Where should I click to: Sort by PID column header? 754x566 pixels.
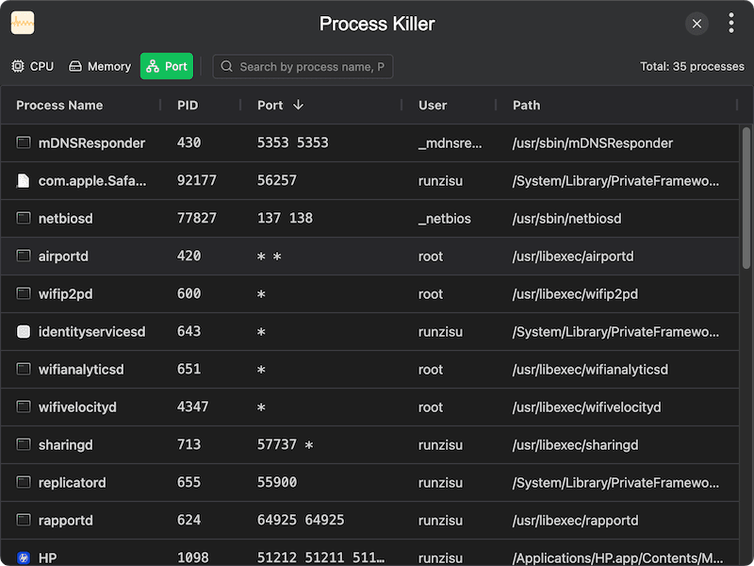click(x=188, y=106)
